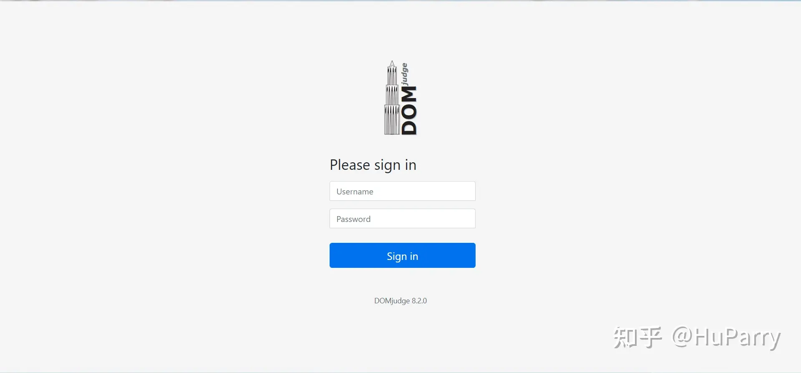Viewport: 801px width, 373px height.
Task: Click the italic judge text in logo
Action: tap(404, 74)
